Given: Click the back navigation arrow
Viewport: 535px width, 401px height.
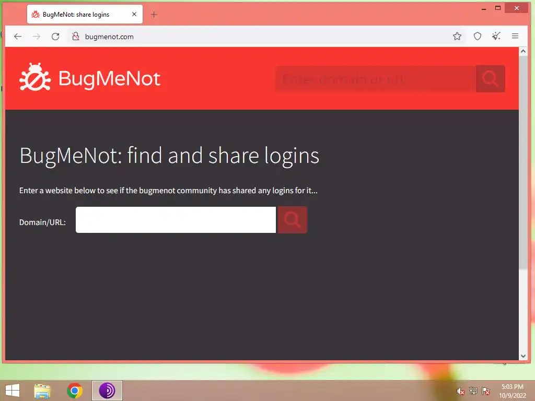Looking at the screenshot, I should [18, 37].
